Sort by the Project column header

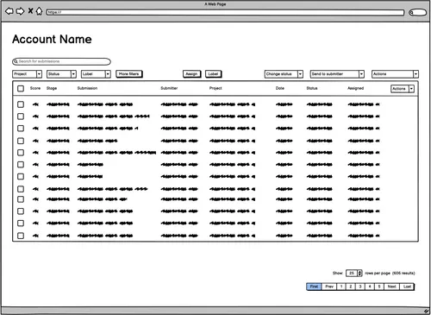[x=215, y=88]
